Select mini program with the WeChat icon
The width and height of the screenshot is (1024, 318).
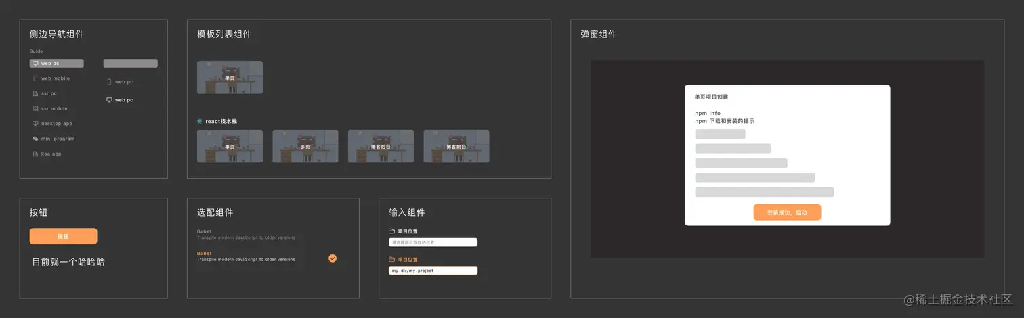point(54,139)
